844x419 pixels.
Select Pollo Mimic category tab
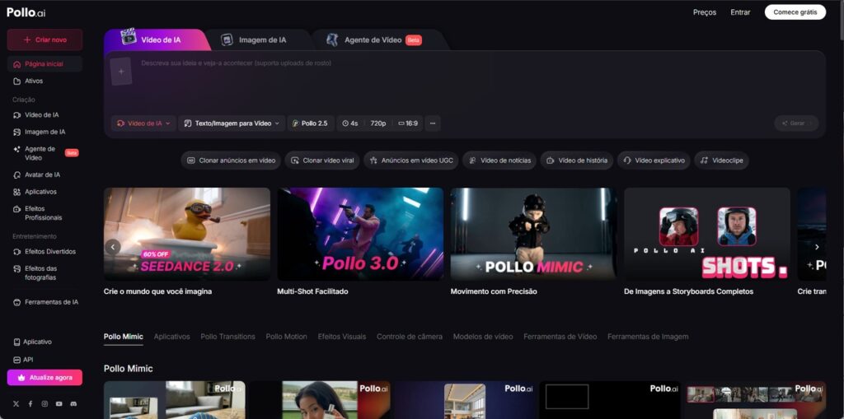pos(124,337)
